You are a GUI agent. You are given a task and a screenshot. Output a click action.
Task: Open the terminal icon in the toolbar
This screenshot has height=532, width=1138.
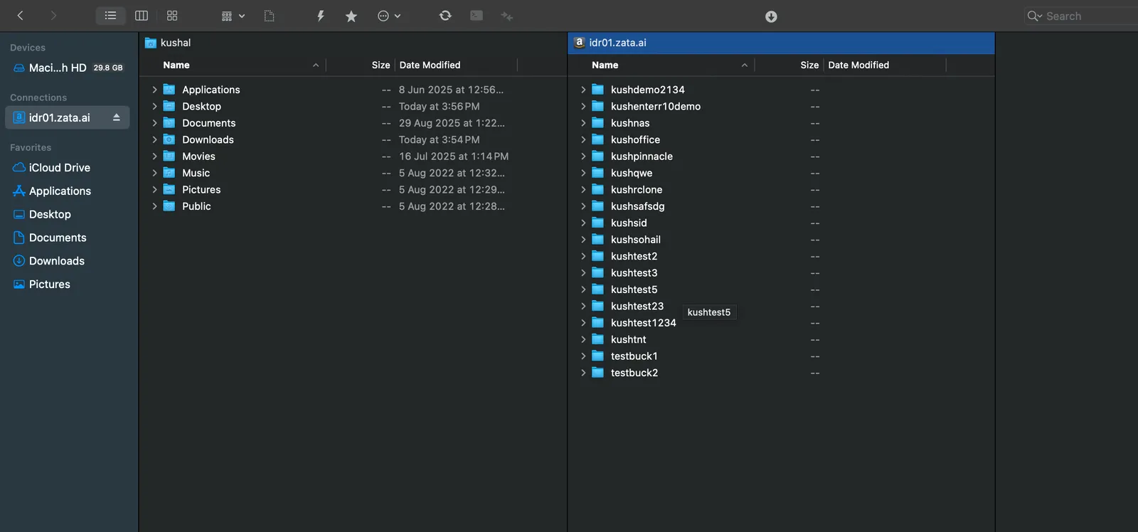[x=477, y=16]
